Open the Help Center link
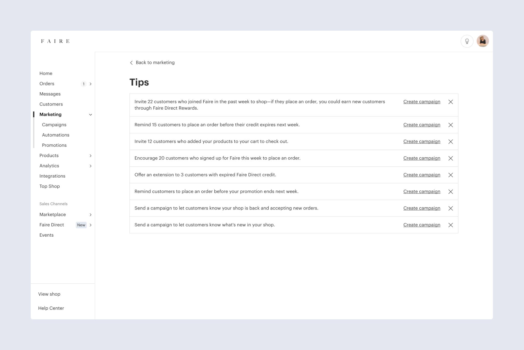The image size is (524, 350). click(51, 308)
